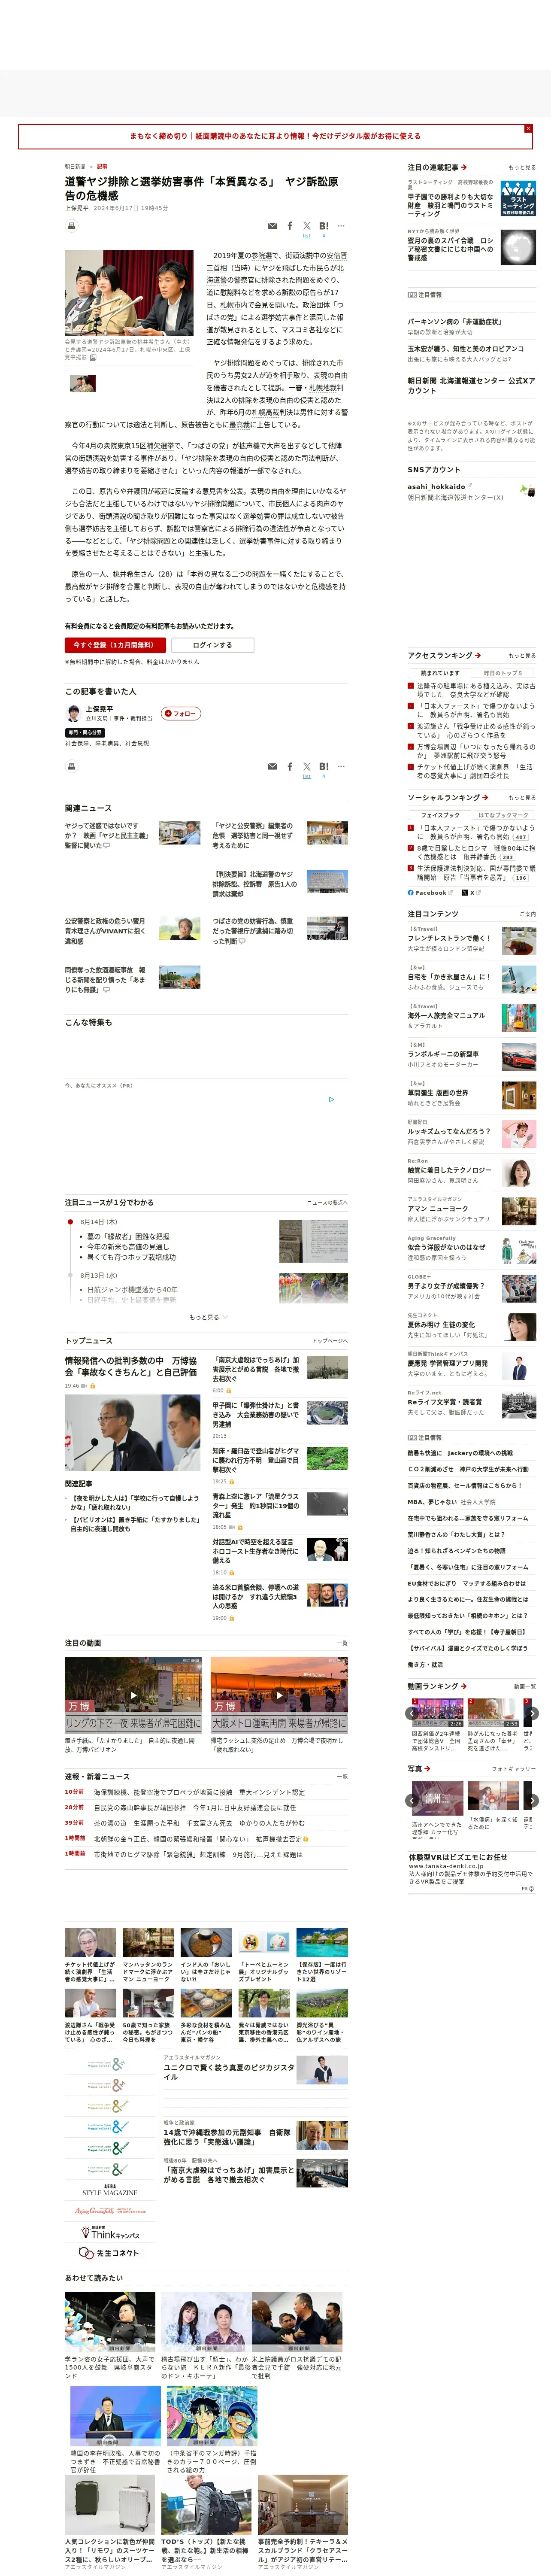Click the ad info triangle icon
The width and height of the screenshot is (551, 2576).
click(332, 1099)
